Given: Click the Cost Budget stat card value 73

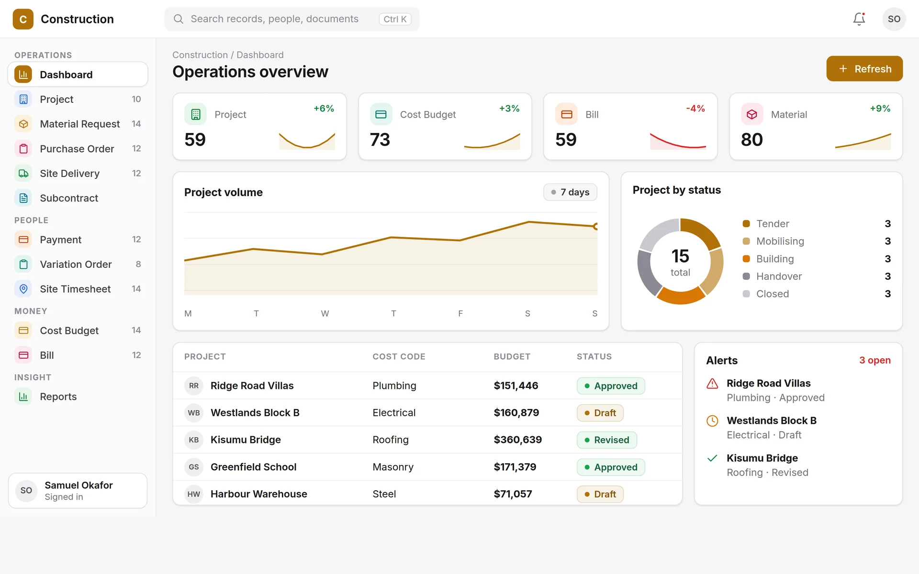Looking at the screenshot, I should [380, 140].
